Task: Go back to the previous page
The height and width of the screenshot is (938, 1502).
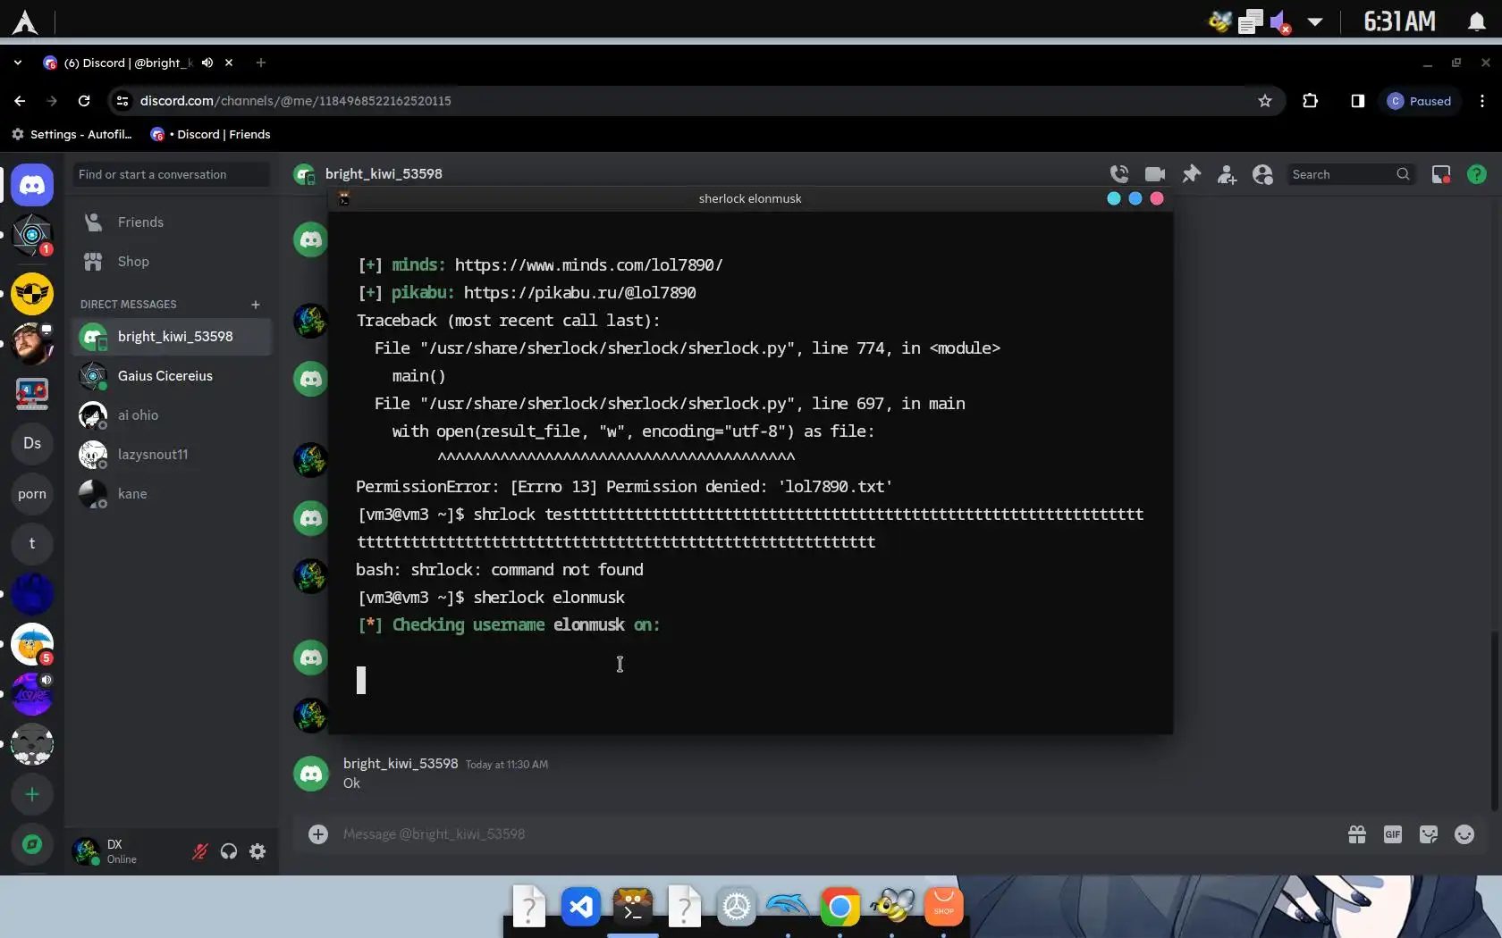Action: (x=20, y=101)
